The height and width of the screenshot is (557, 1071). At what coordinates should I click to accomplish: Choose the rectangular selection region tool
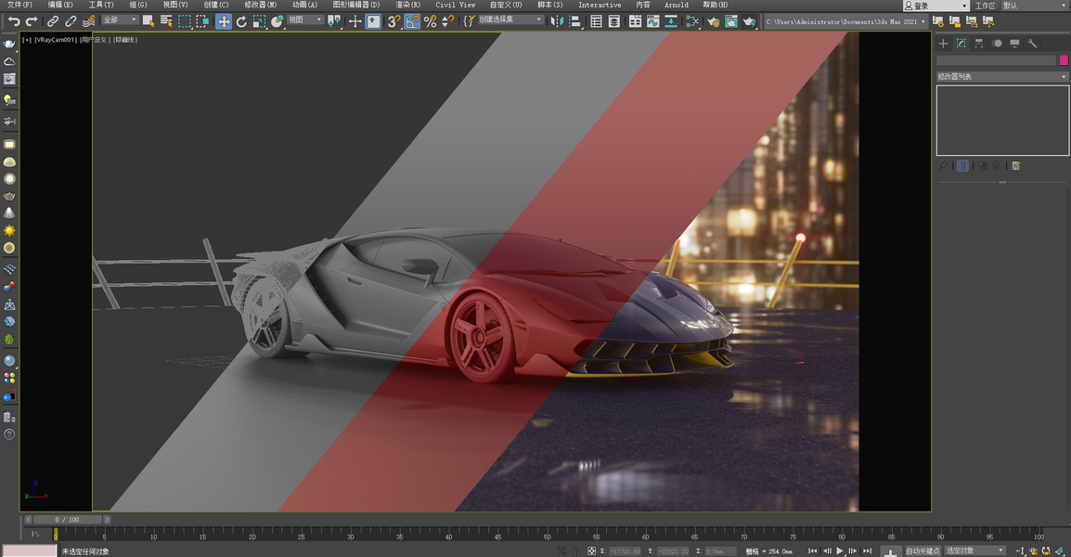click(x=185, y=22)
